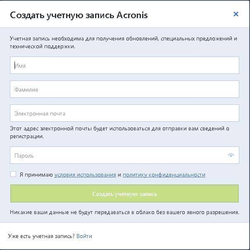
Task: Close the Acronis account creation dialog
Action: 236,14
